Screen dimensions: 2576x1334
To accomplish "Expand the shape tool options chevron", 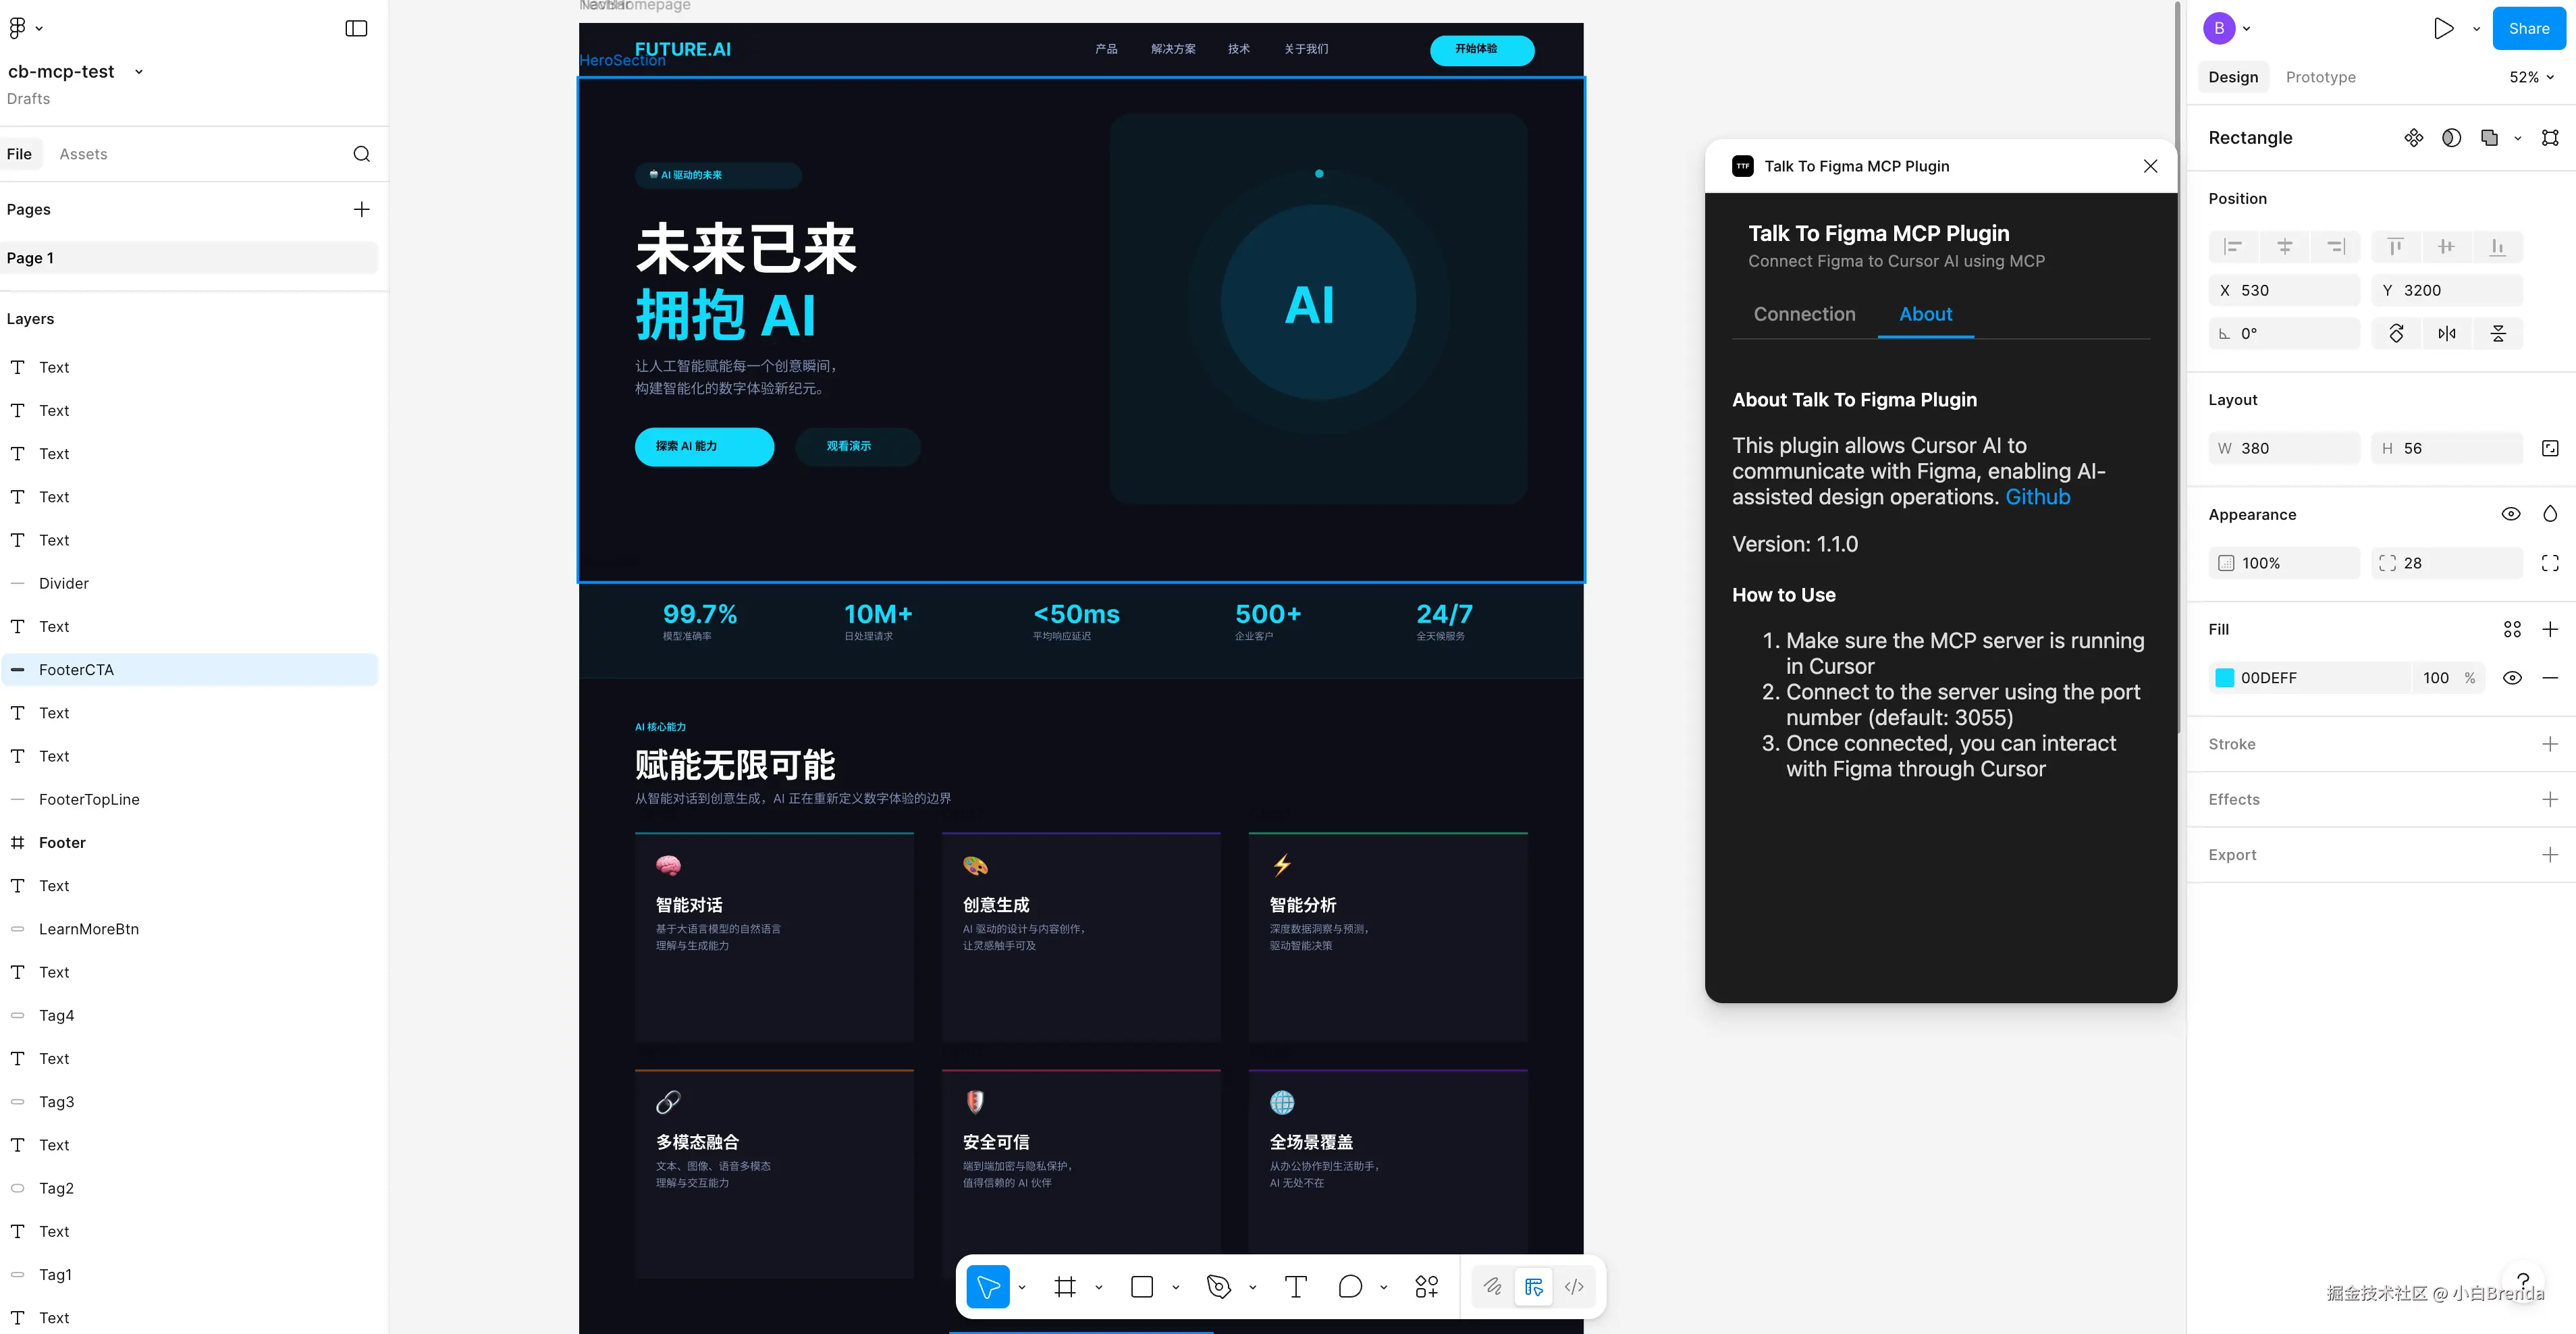I will [x=1176, y=1287].
